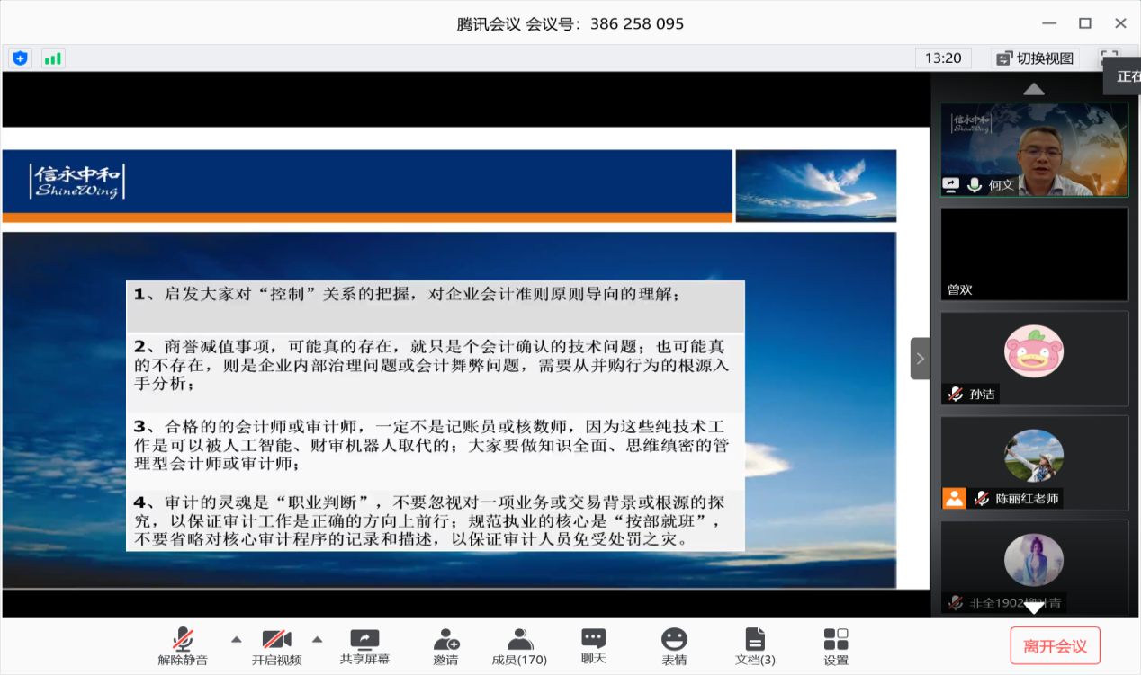Start screen sharing
The width and height of the screenshot is (1141, 675).
pos(364,646)
